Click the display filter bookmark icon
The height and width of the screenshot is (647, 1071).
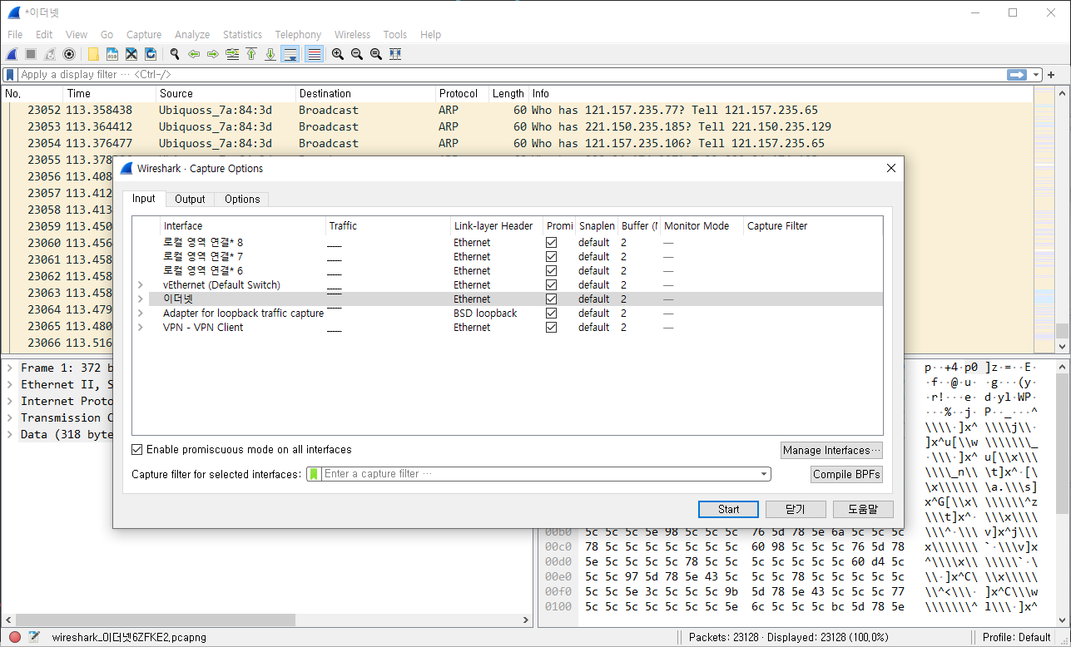click(10, 75)
